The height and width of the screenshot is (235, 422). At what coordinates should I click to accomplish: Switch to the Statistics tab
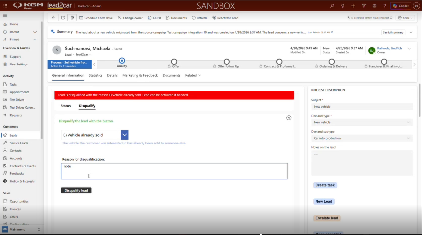[96, 75]
